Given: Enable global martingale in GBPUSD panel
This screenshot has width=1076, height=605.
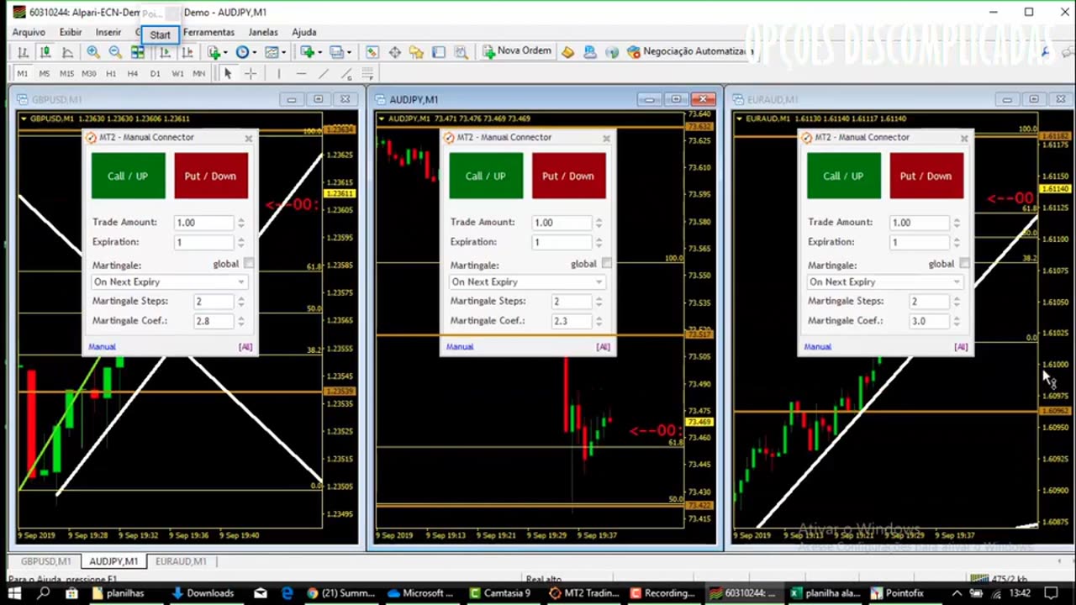Looking at the screenshot, I should click(248, 264).
